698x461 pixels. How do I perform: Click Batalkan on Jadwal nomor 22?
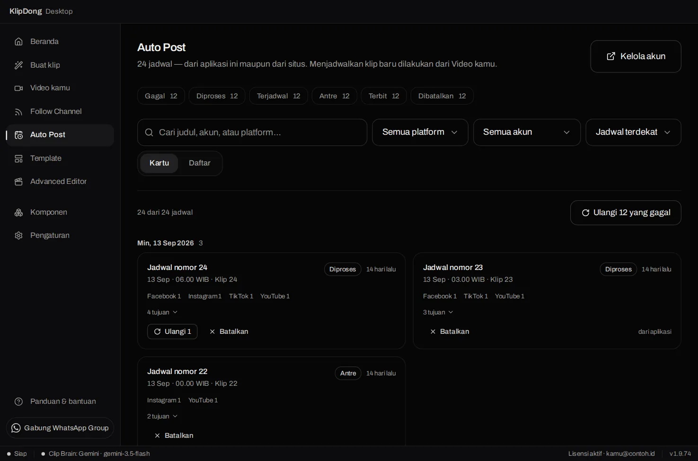tap(174, 435)
